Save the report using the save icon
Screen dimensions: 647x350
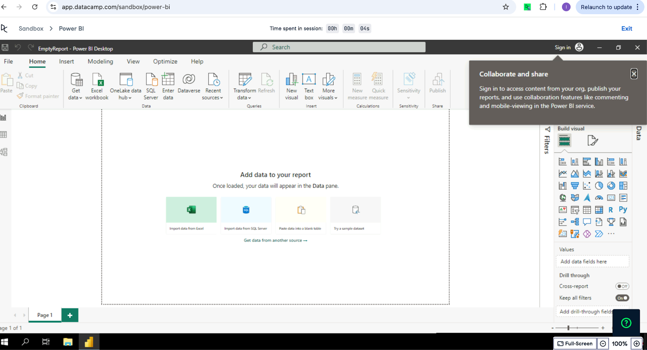[5, 47]
